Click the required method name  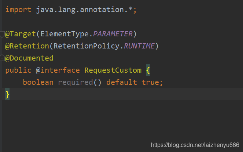[x=76, y=82]
